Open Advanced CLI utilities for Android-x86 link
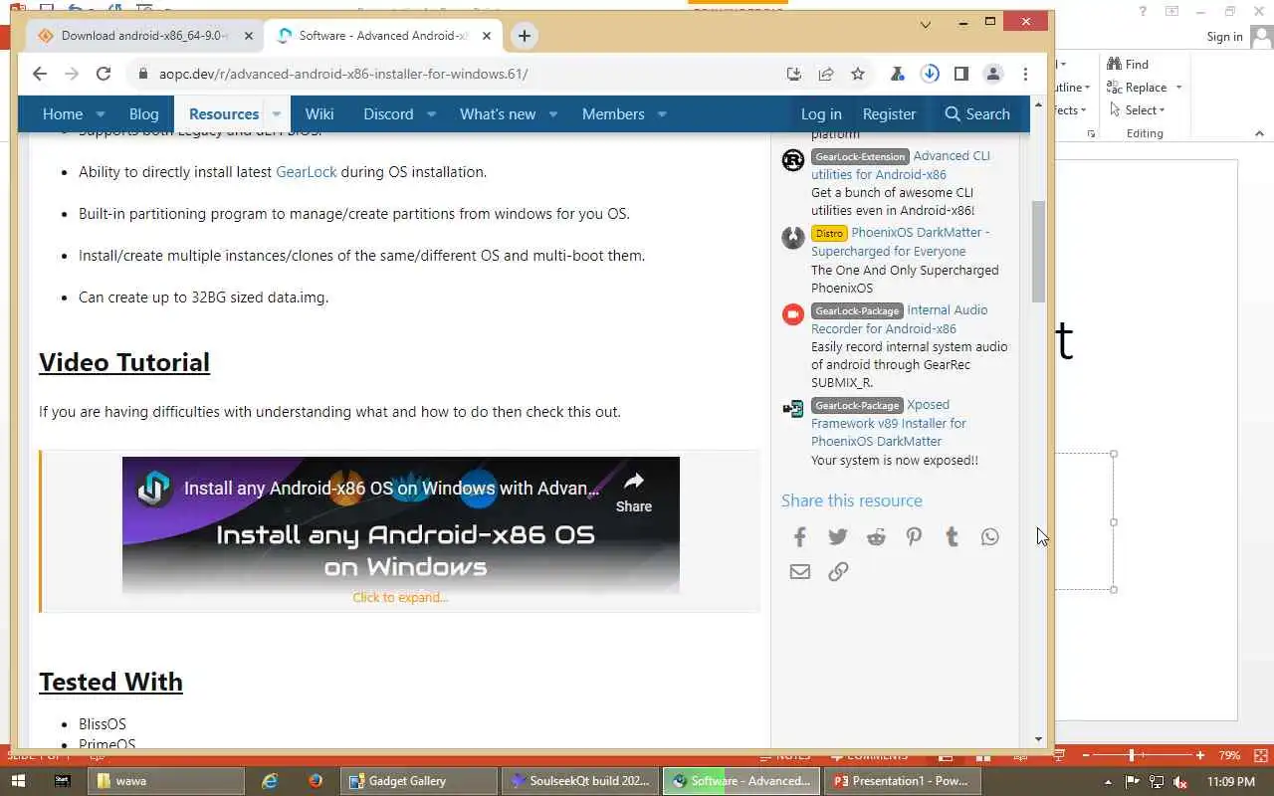 tap(901, 165)
